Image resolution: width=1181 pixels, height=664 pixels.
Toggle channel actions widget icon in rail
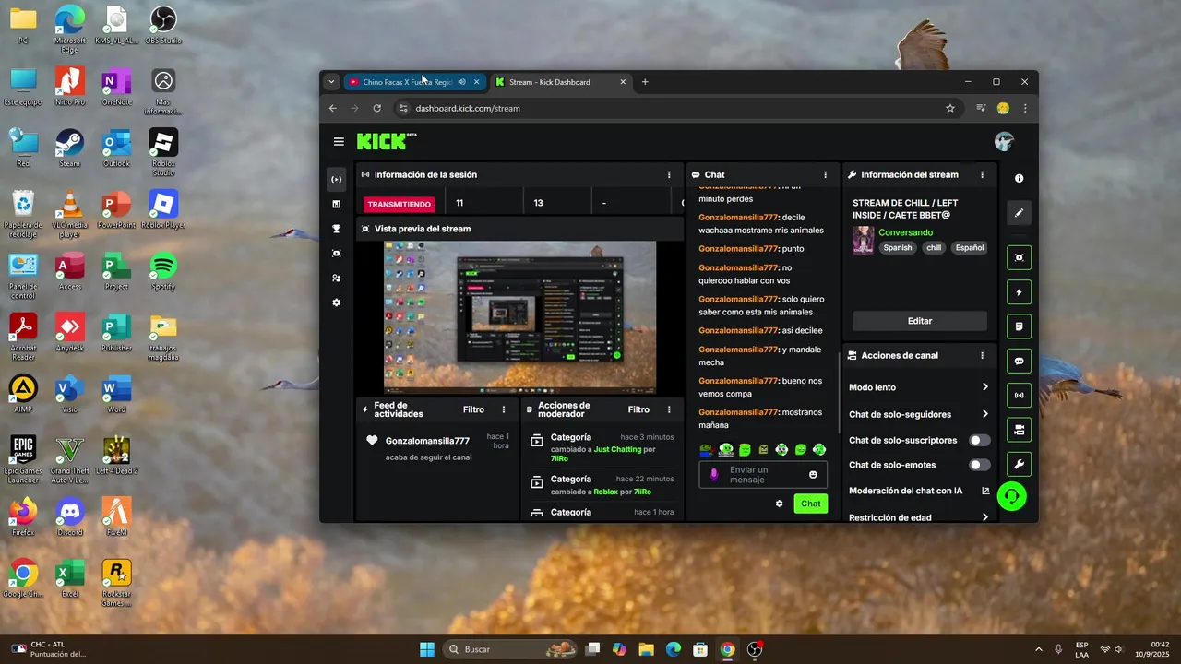pyautogui.click(x=1019, y=430)
